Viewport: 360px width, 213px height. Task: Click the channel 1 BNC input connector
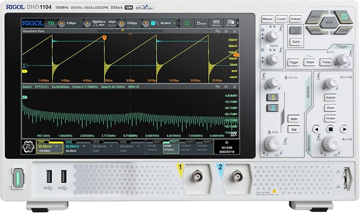pyautogui.click(x=197, y=176)
